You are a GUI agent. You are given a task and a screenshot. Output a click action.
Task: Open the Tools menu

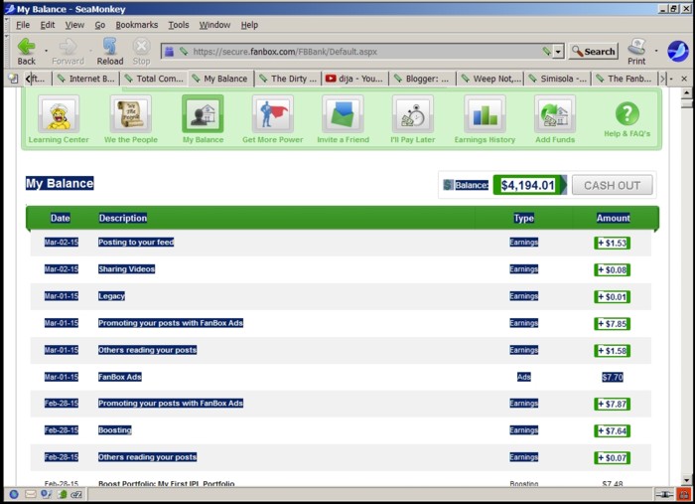[178, 25]
